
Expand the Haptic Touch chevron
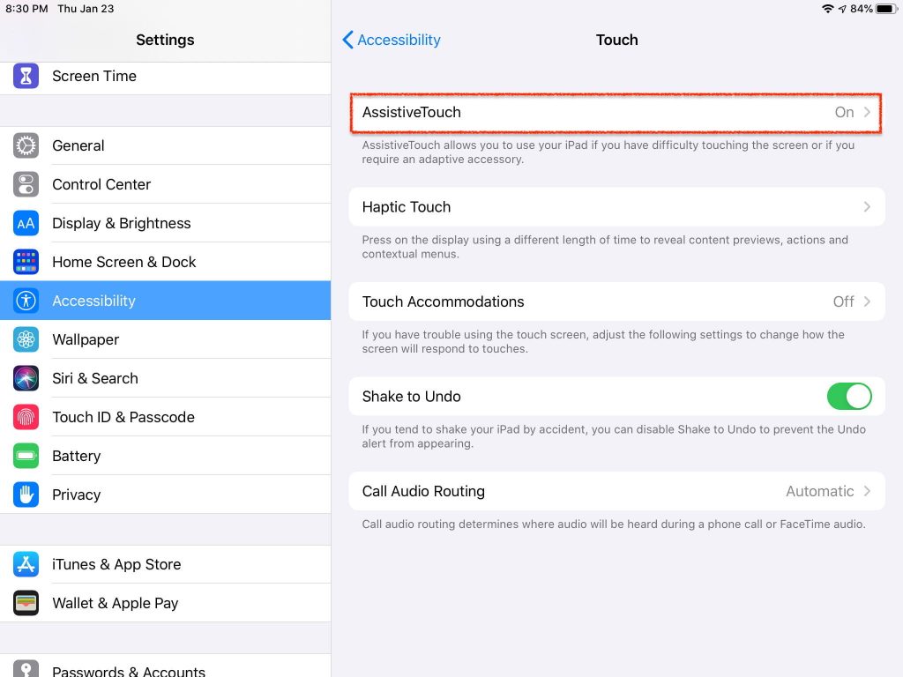tap(867, 206)
